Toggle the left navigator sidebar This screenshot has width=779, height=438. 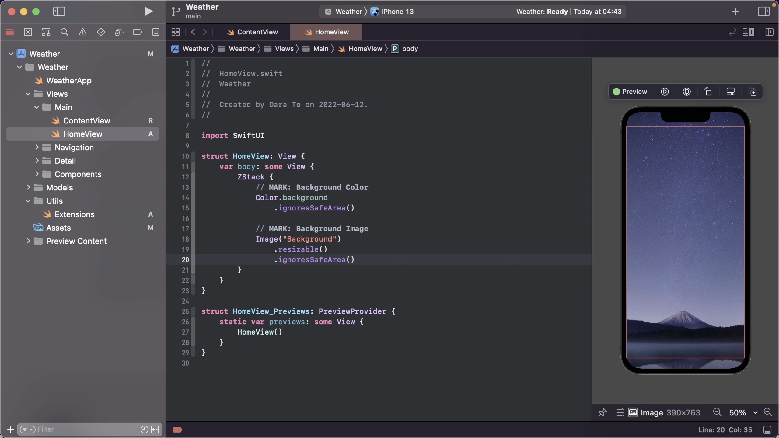click(59, 12)
